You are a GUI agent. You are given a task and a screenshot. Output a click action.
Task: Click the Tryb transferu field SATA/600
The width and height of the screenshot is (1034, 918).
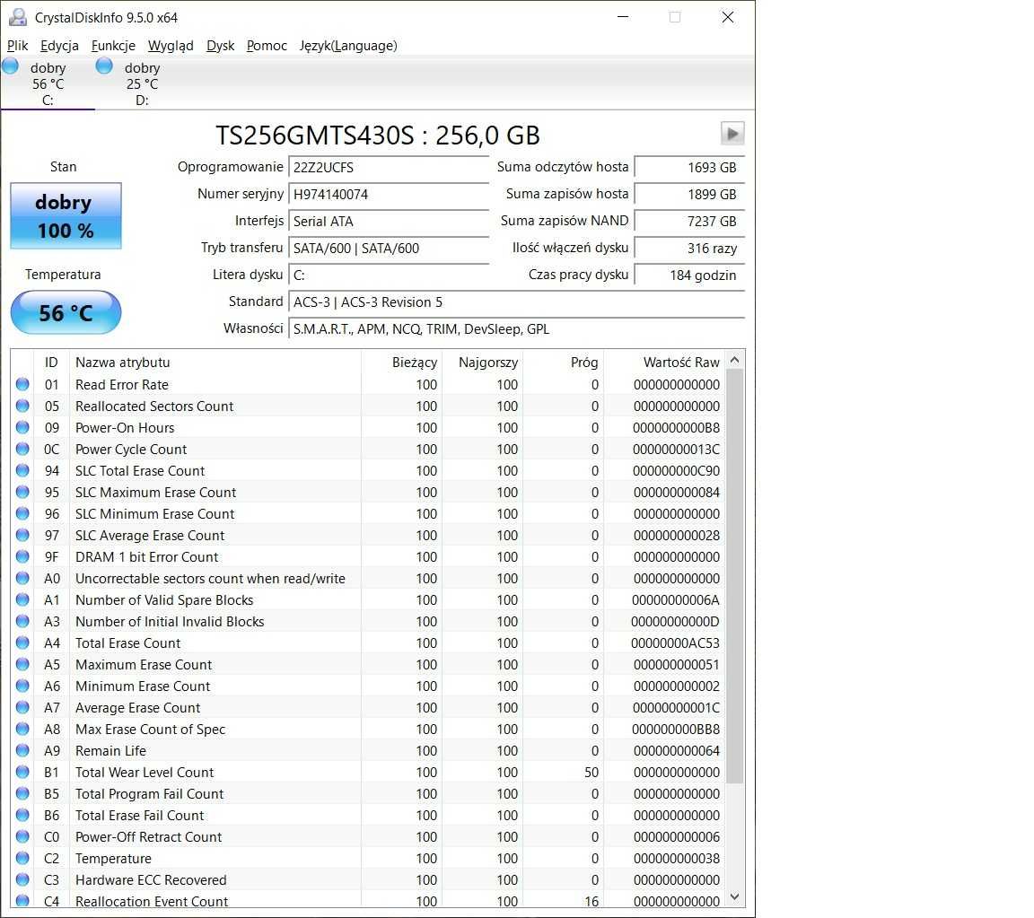[x=389, y=249]
